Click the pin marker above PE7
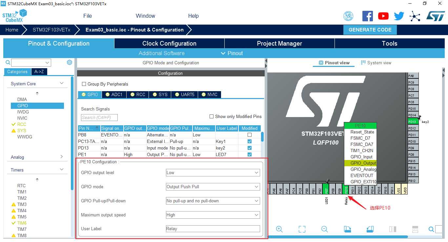Viewport: 448px width, 242px height. click(327, 181)
